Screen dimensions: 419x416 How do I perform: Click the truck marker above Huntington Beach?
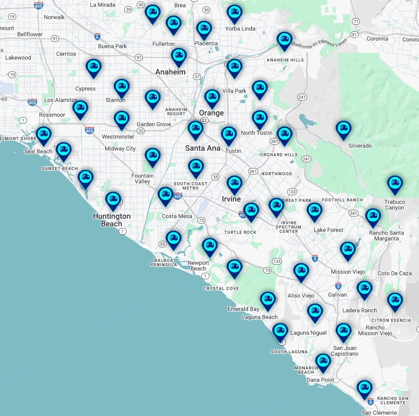pos(113,200)
